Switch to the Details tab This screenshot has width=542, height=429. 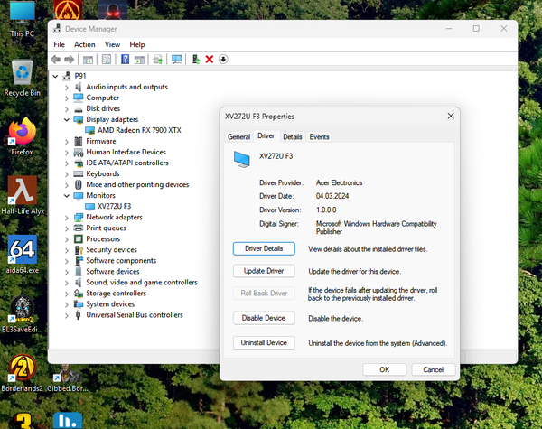point(293,137)
